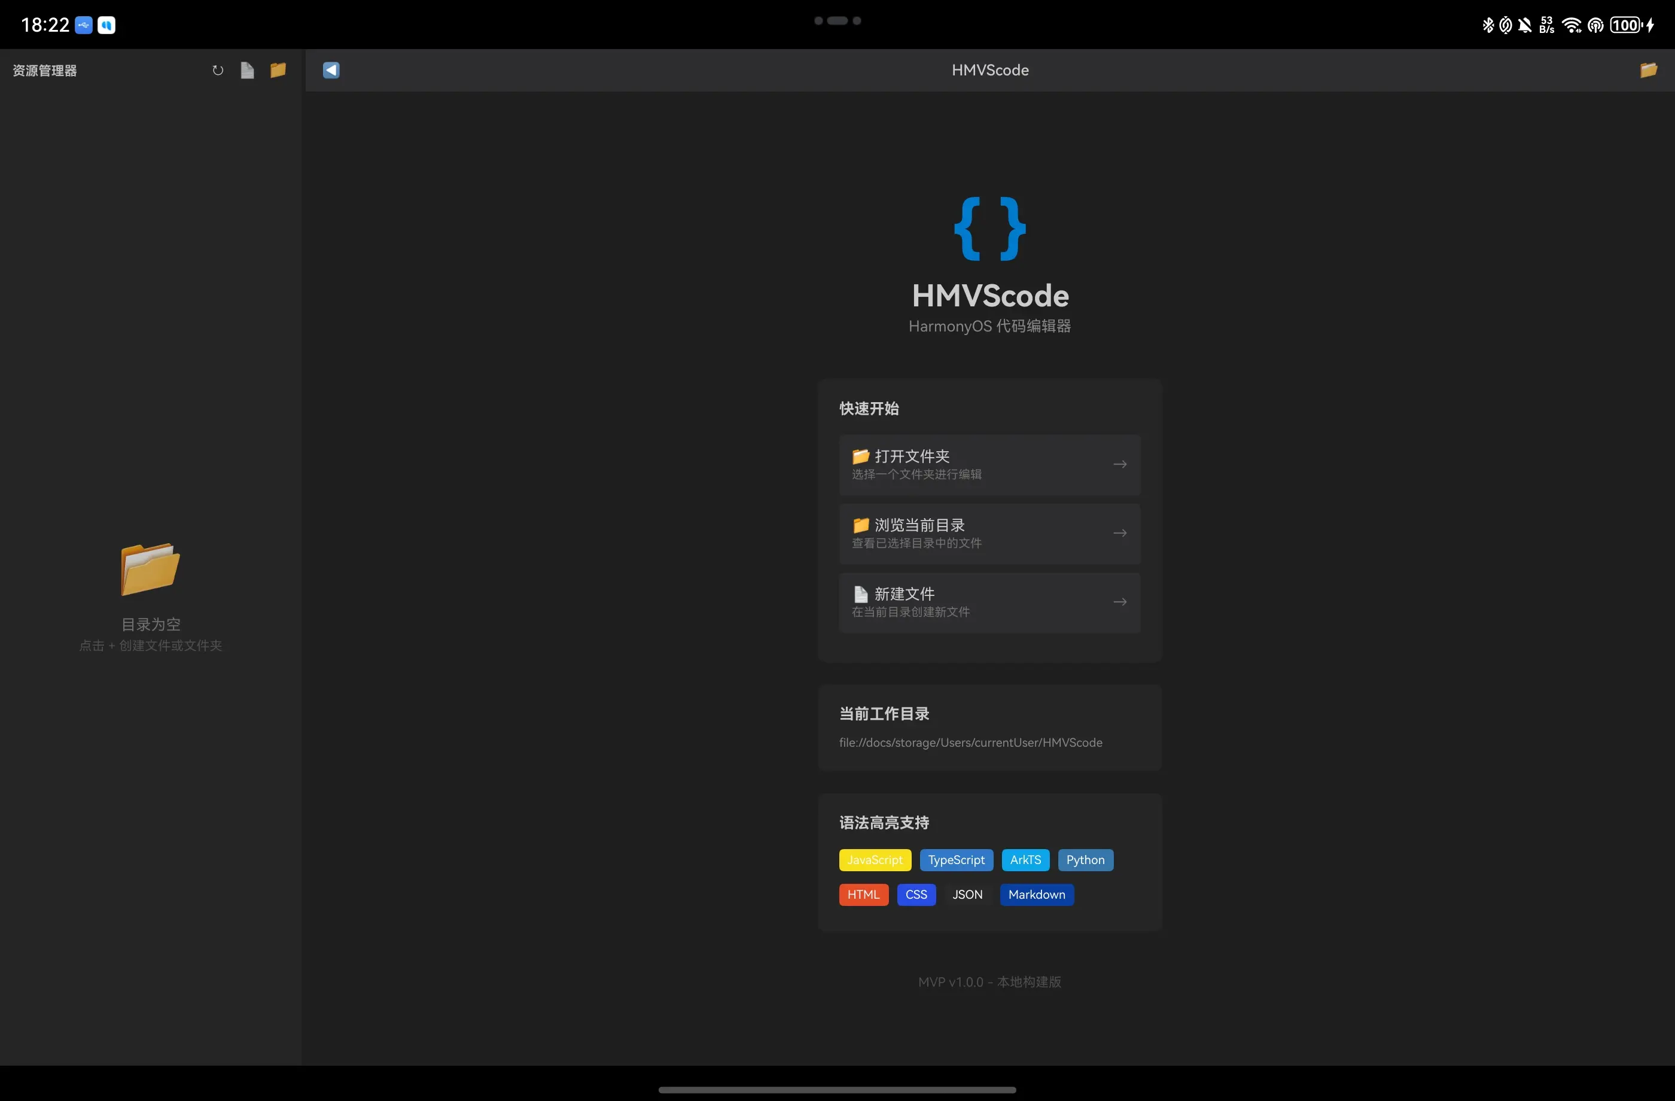1675x1101 pixels.
Task: Click the new folder icon in explorer
Action: (278, 71)
